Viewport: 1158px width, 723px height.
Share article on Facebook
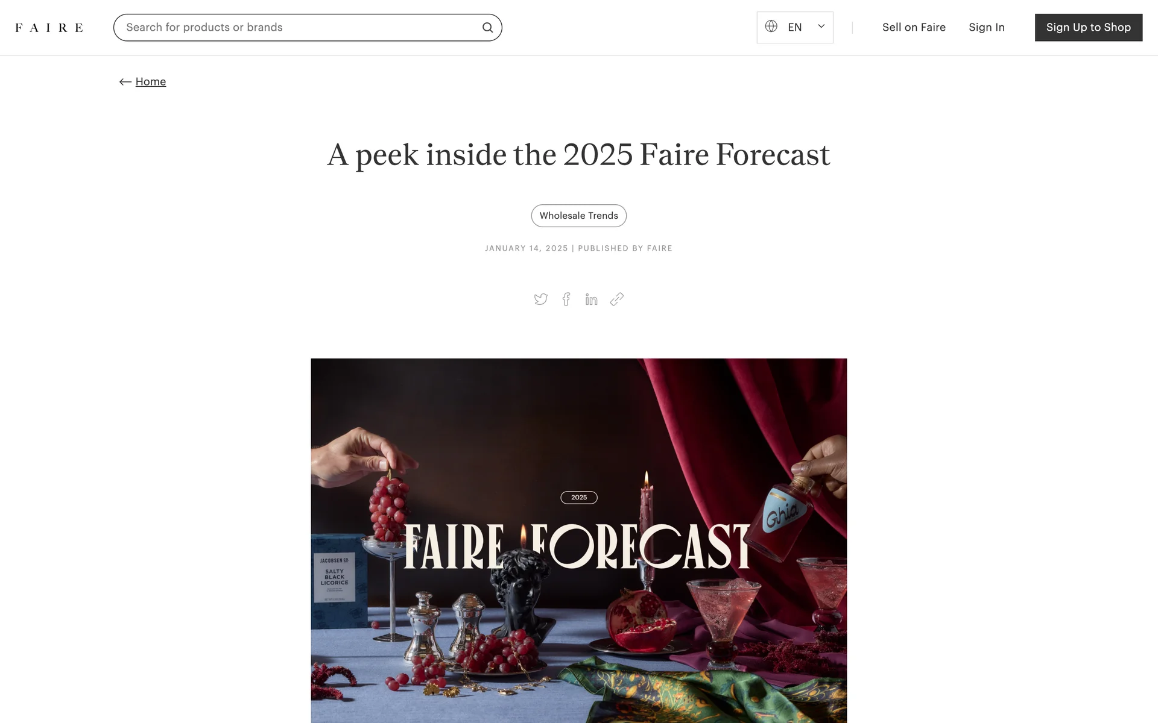click(x=566, y=299)
